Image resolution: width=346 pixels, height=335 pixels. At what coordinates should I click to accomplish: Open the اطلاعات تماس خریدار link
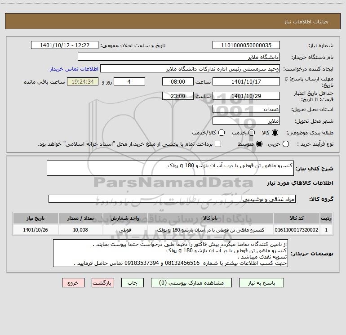click(74, 69)
